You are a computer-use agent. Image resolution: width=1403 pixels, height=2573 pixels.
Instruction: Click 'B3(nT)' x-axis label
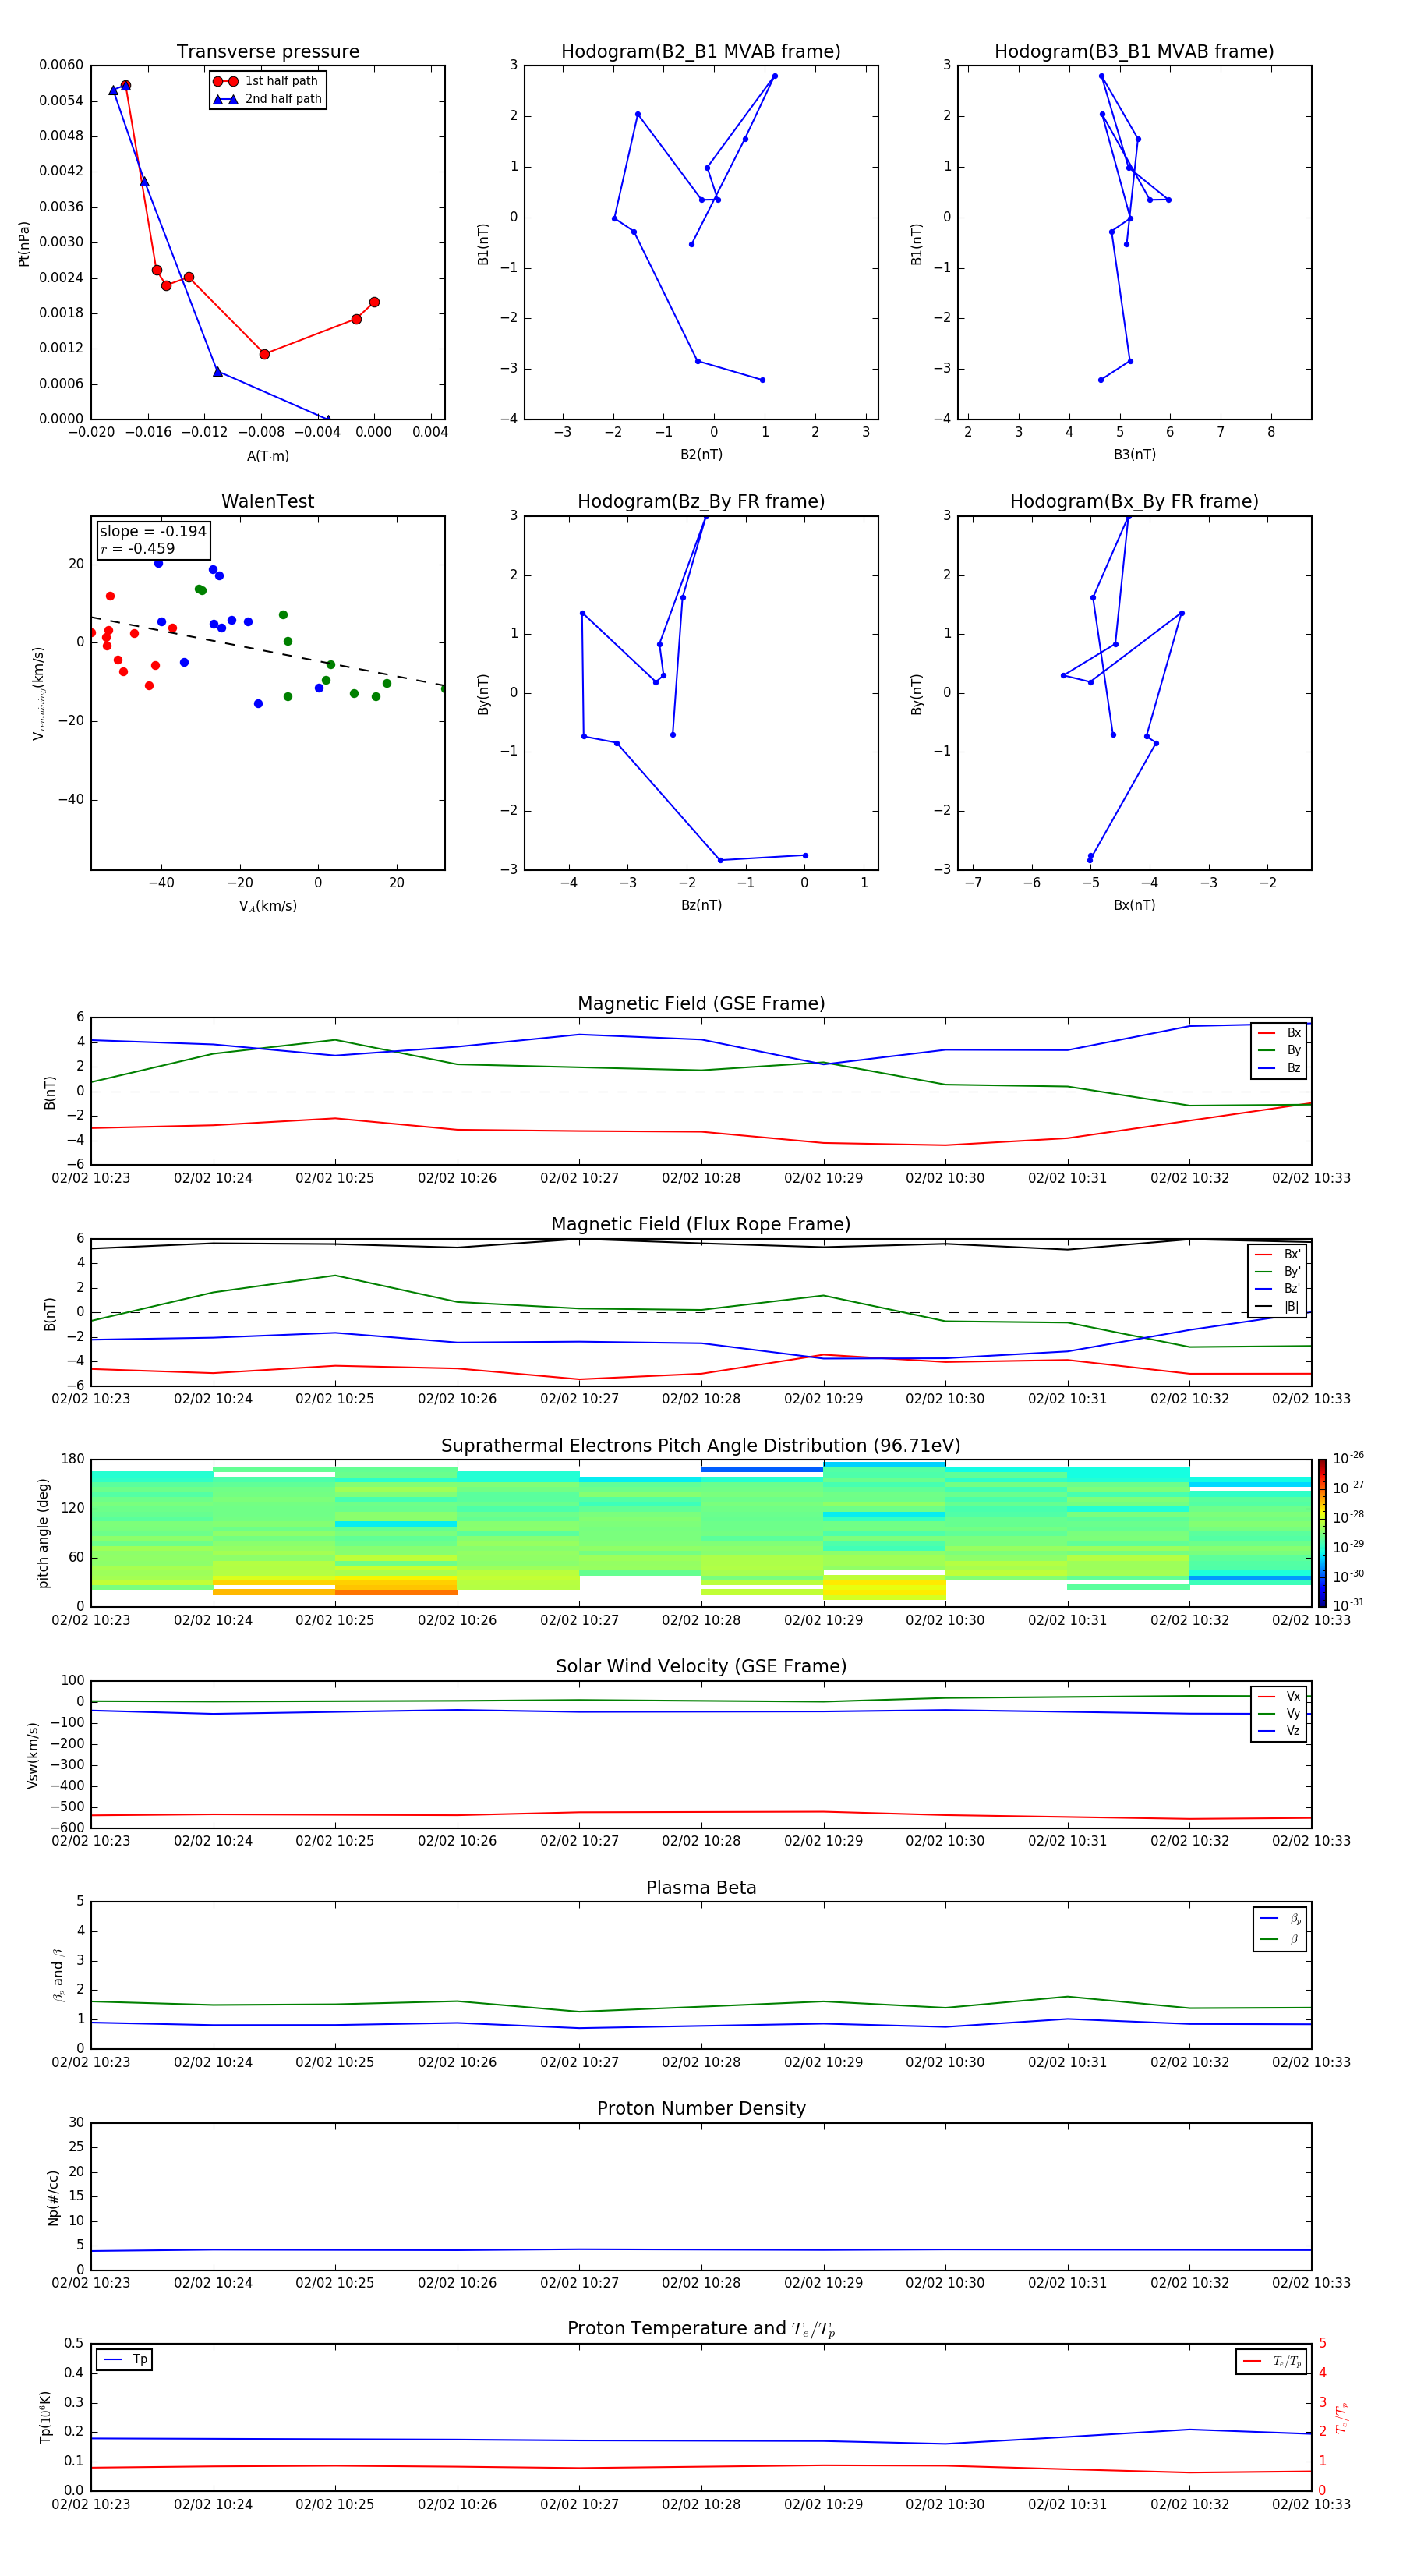coord(1134,455)
